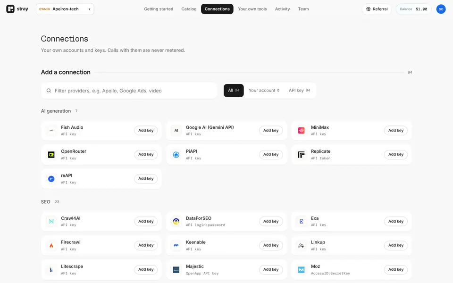Open the Catalog tab
Viewport: 453px width, 283px height.
coord(189,9)
